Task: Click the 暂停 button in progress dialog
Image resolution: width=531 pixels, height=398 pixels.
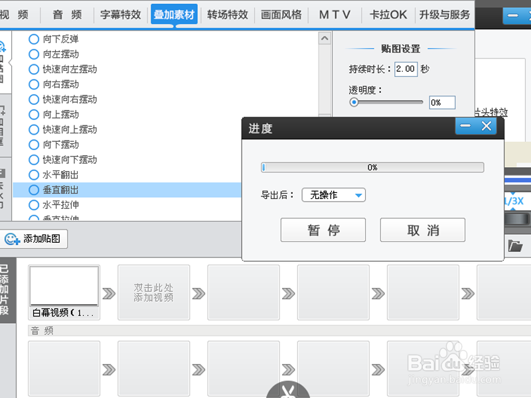Action: tap(323, 230)
